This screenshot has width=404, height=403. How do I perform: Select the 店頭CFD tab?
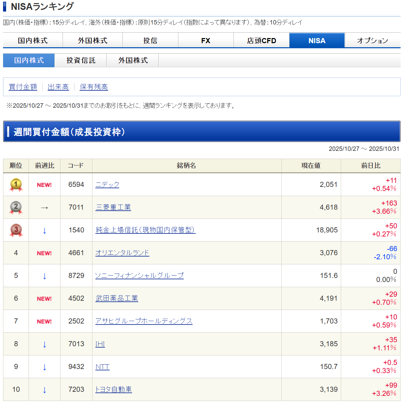click(x=261, y=40)
